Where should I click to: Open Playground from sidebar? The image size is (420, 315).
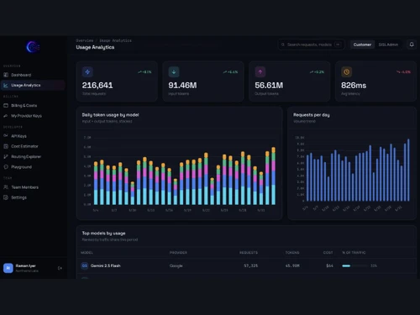33,167
